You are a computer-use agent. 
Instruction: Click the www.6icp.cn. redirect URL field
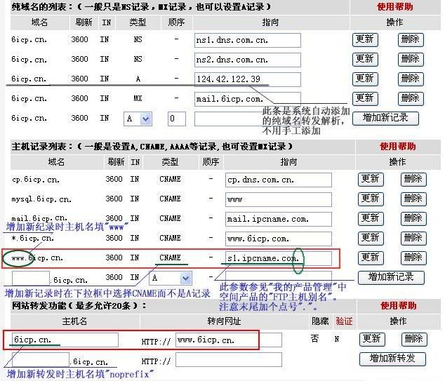(229, 340)
